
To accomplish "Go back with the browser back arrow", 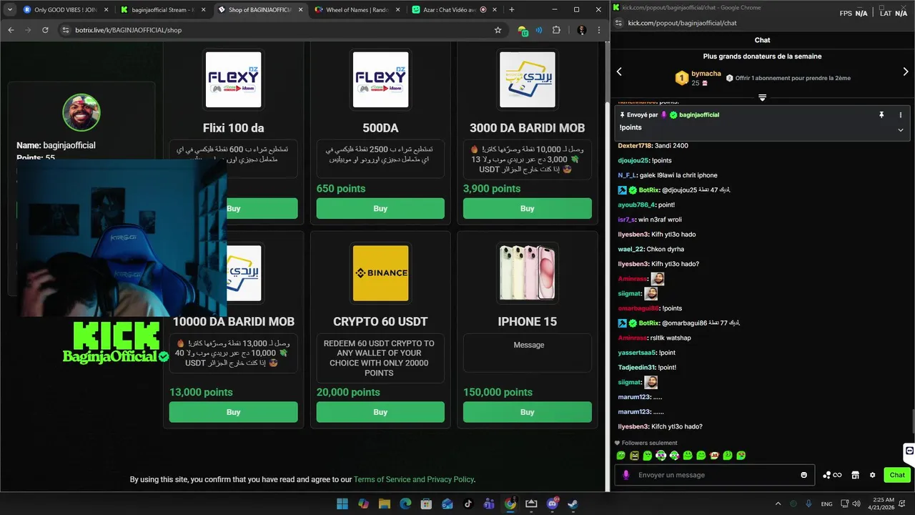I will pyautogui.click(x=11, y=30).
